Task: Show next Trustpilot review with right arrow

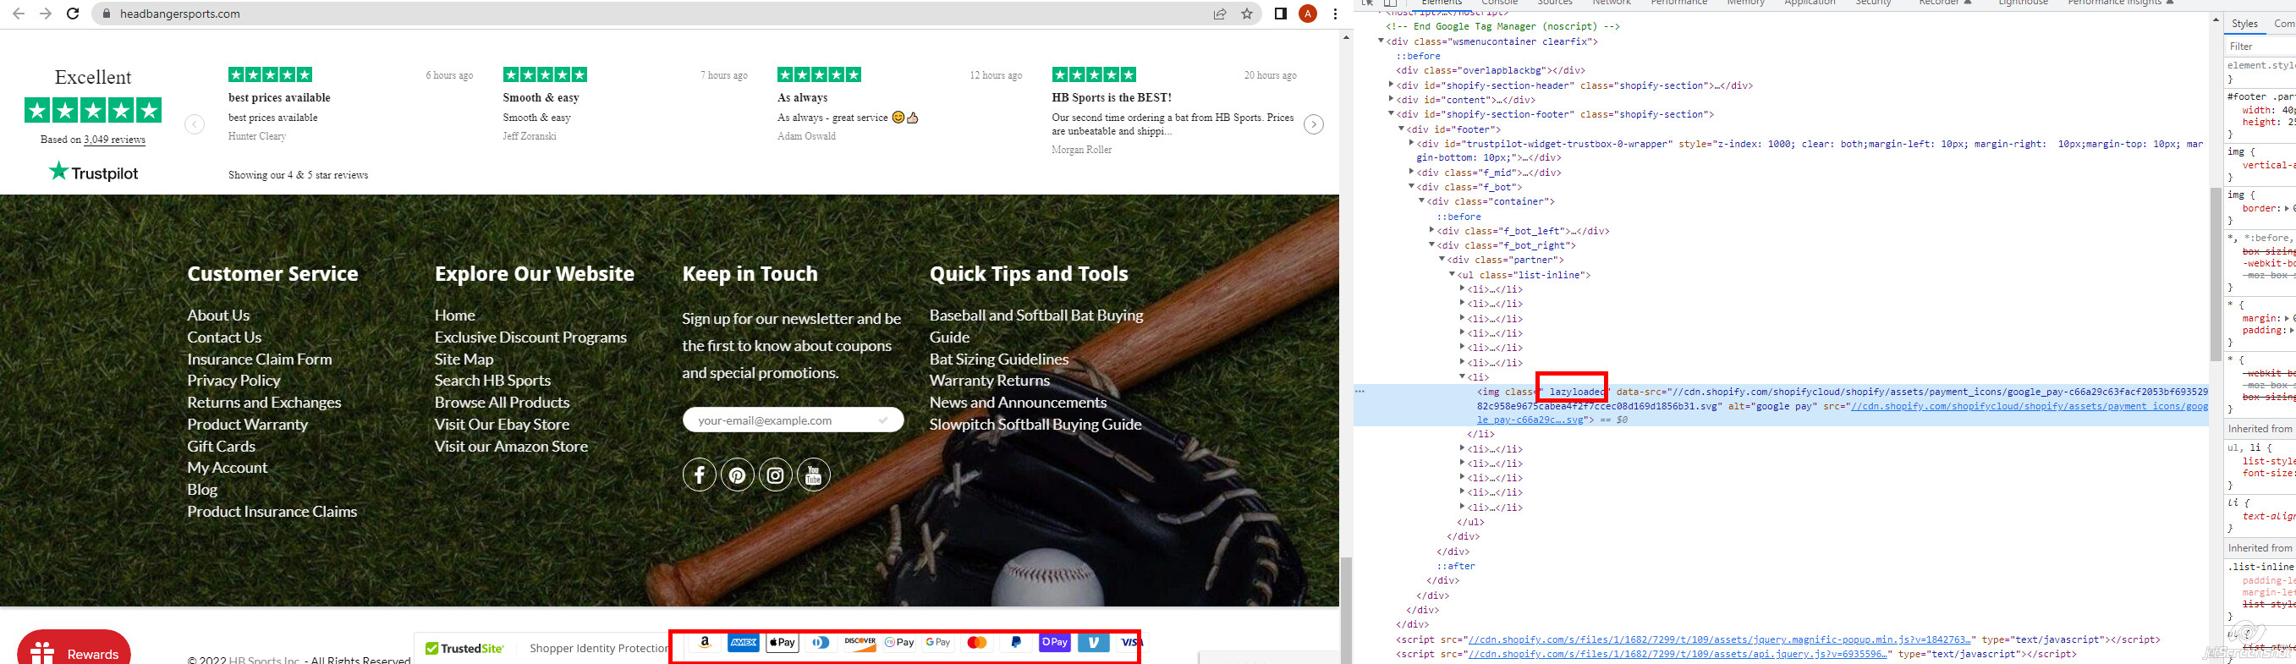Action: coord(1314,123)
